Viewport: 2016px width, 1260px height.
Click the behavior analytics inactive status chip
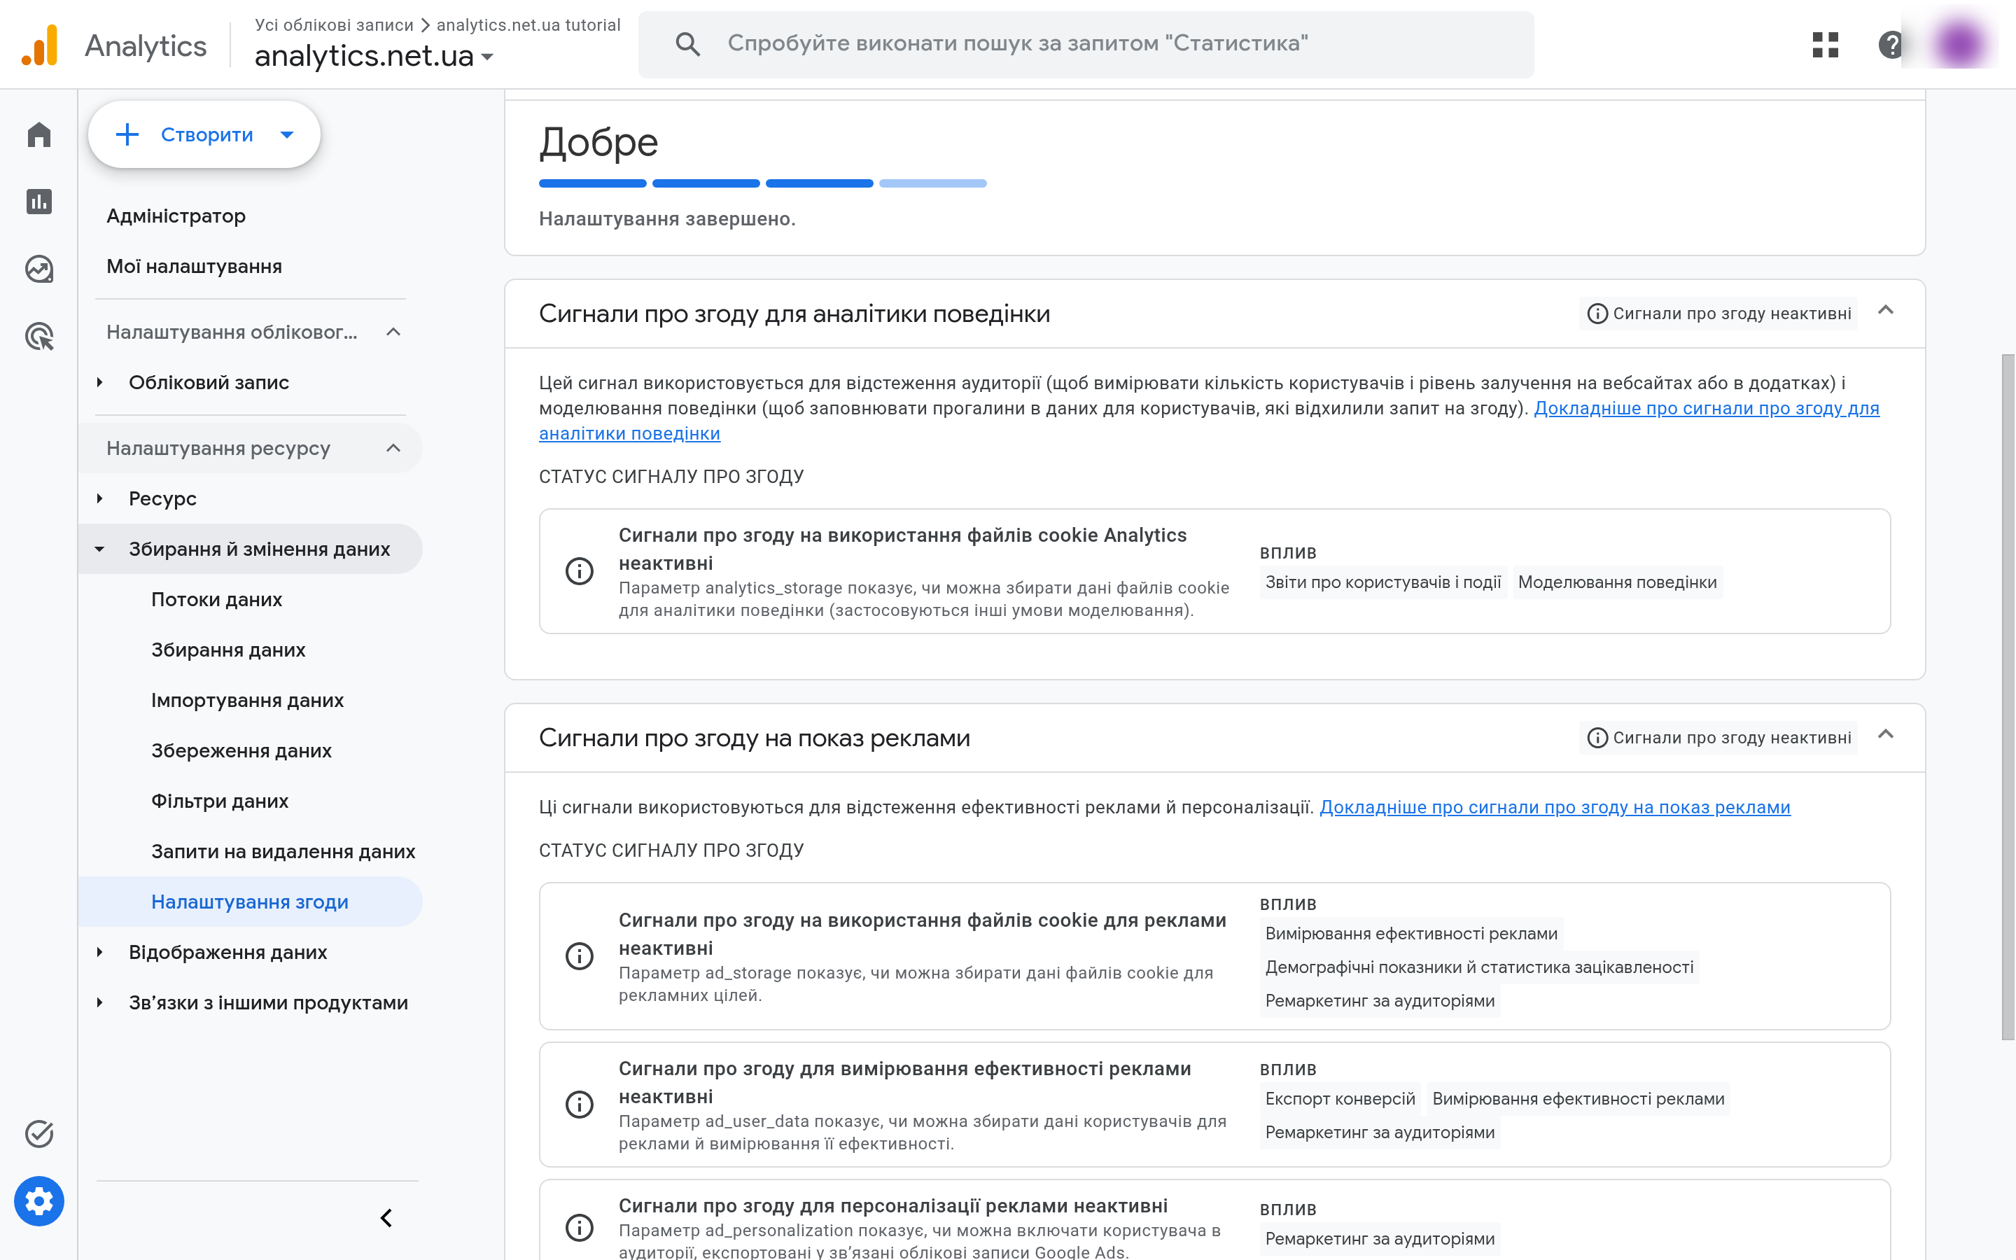coord(1718,314)
